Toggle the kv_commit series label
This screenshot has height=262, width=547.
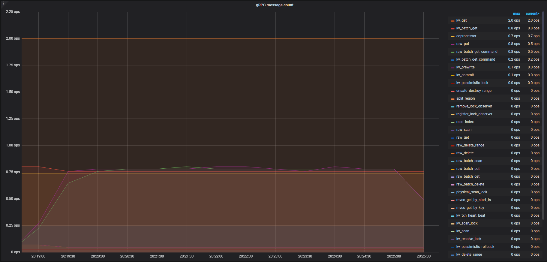465,75
